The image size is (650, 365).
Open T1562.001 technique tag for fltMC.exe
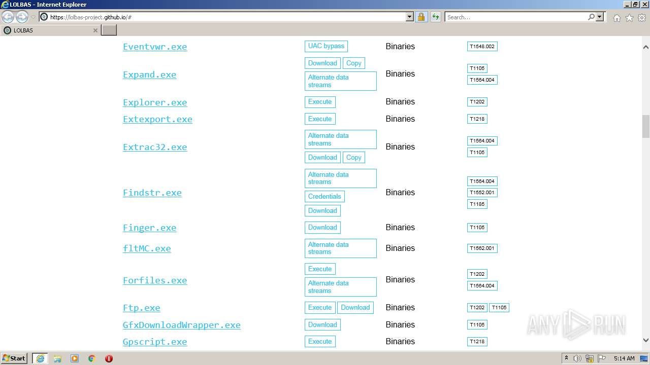coord(482,248)
